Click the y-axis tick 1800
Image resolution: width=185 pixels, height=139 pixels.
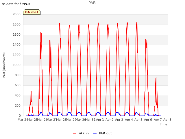coord(17,24)
